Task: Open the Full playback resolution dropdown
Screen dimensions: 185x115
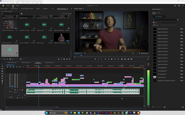Action: pos(134,53)
